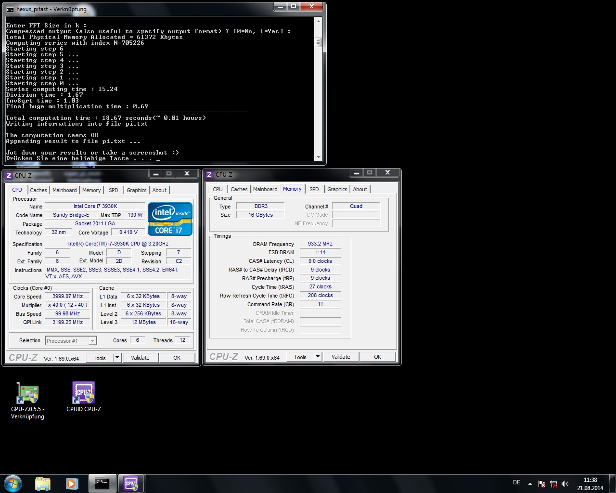
Task: Open Graphics tab in left CPU-Z
Action: point(137,190)
